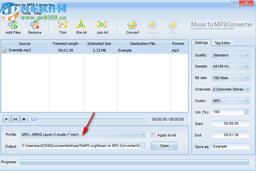Open the File menu

point(6,13)
